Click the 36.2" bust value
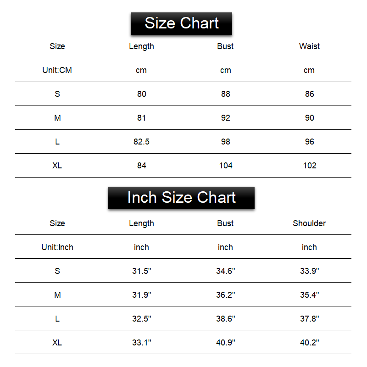The image size is (367, 367). 226,295
